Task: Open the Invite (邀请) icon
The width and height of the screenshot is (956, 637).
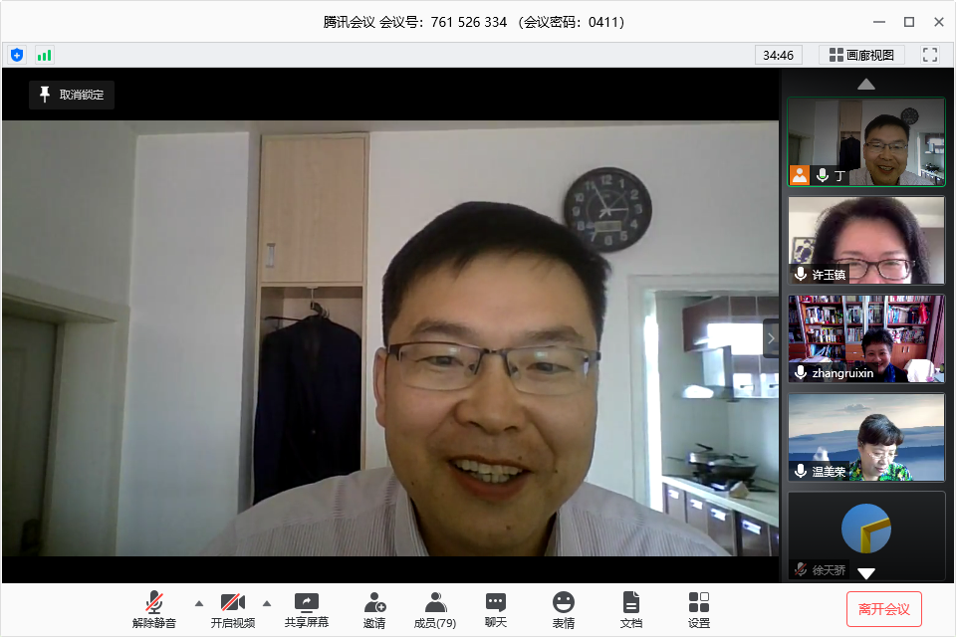Action: point(374,609)
